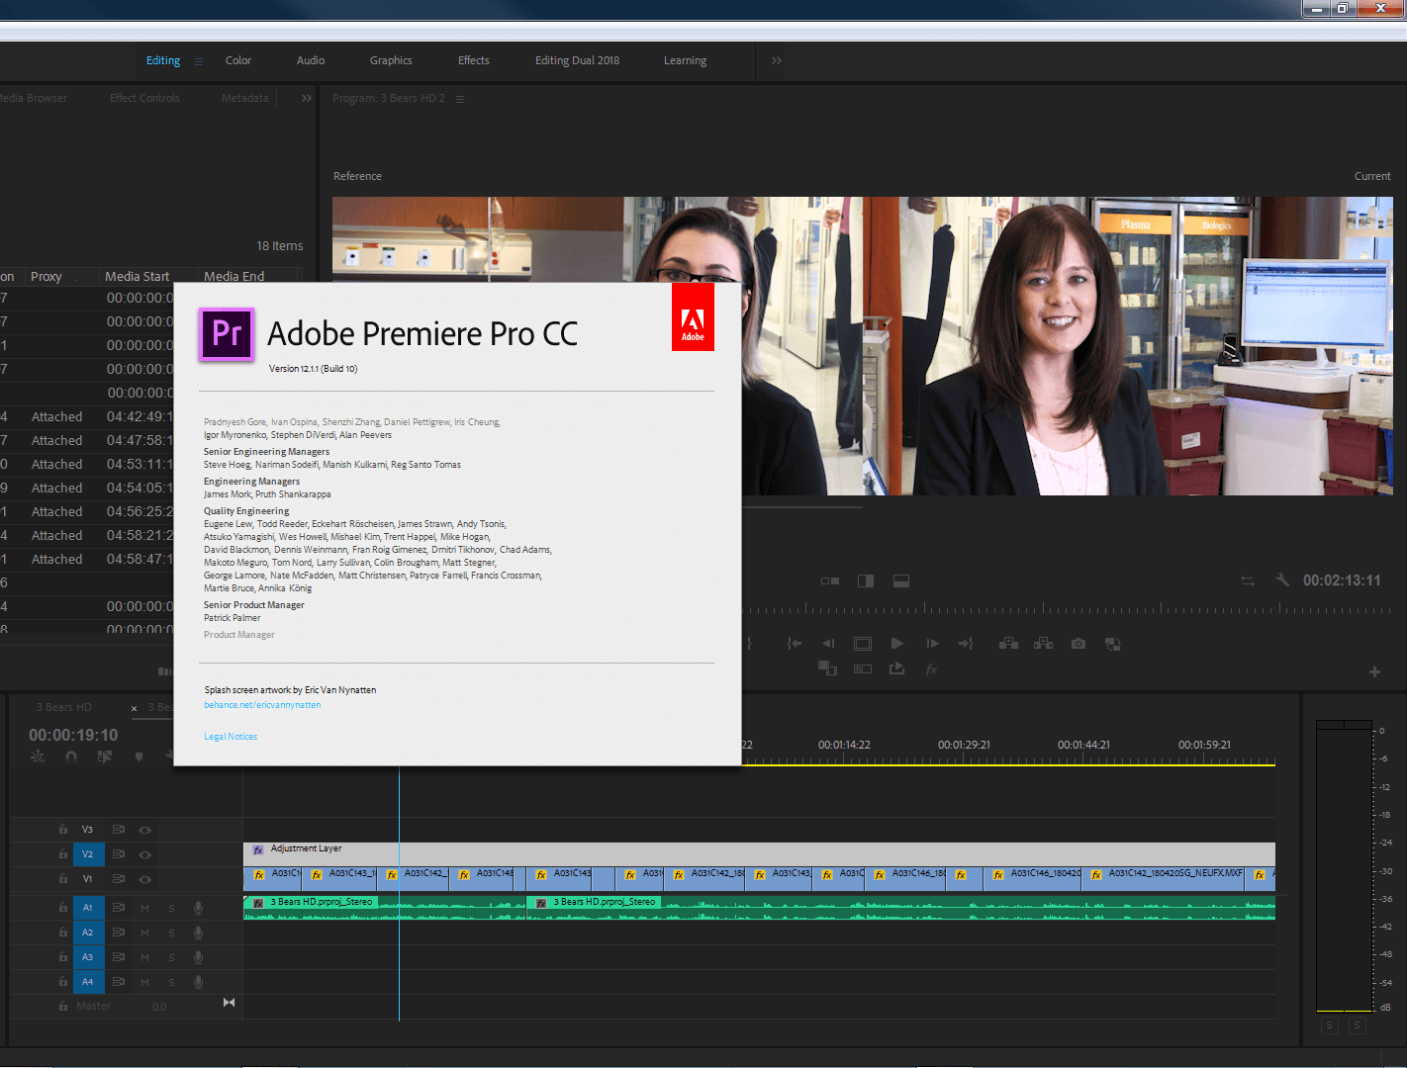
Task: Toggle Snap magnet icon in timeline
Action: coord(71,756)
